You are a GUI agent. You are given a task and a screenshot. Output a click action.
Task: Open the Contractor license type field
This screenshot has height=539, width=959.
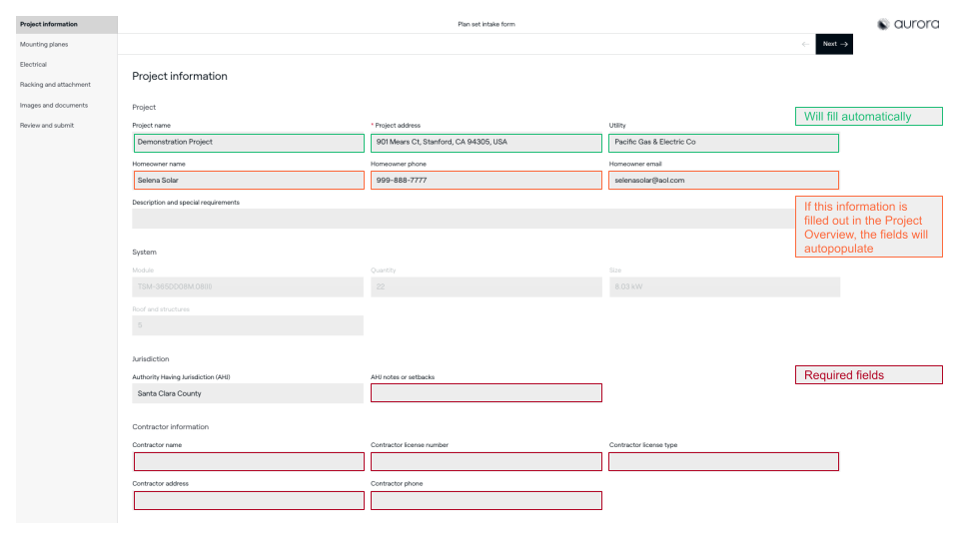tap(723, 461)
